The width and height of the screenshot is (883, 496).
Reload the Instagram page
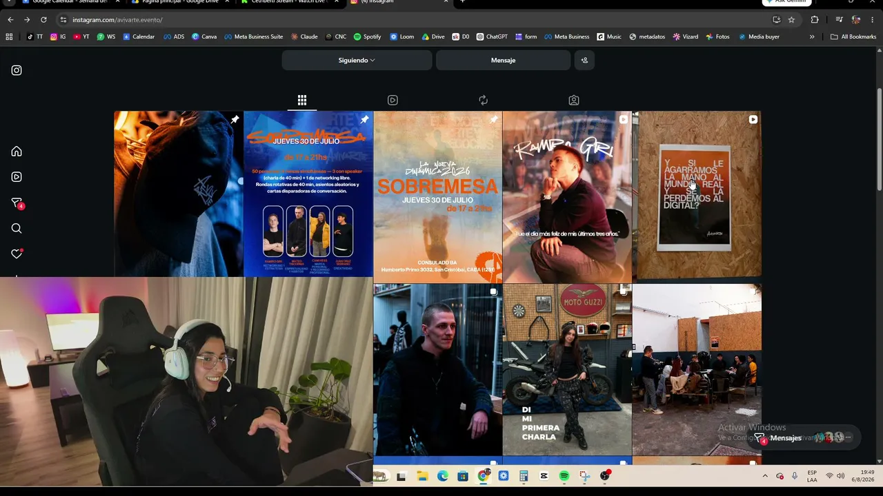point(43,20)
